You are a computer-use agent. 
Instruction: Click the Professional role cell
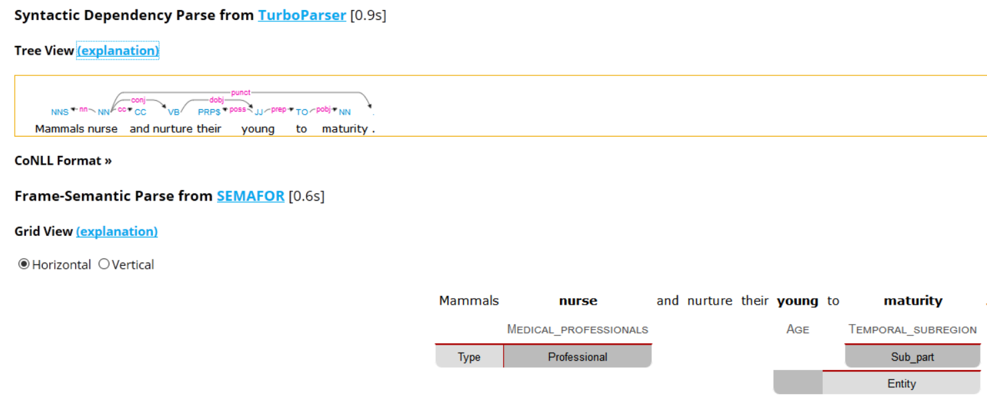tap(577, 357)
